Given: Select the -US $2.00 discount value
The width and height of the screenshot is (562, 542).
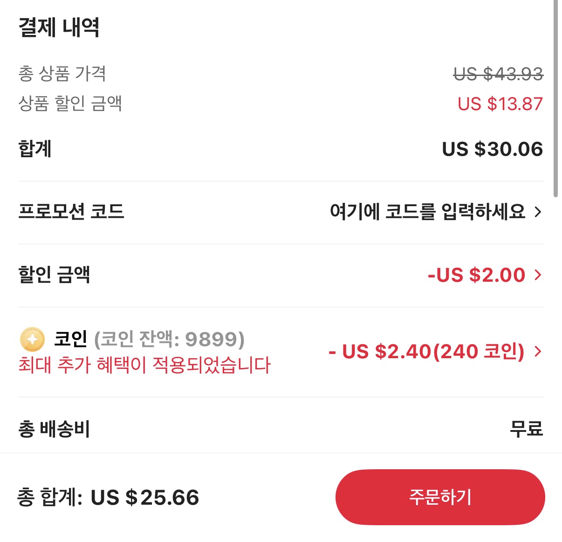Looking at the screenshot, I should [476, 275].
